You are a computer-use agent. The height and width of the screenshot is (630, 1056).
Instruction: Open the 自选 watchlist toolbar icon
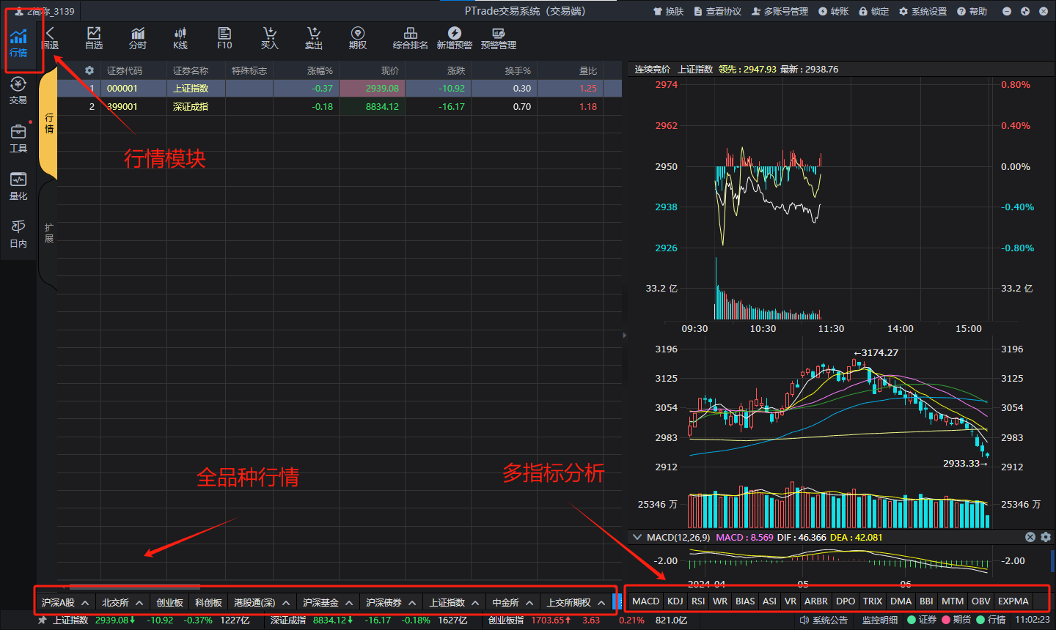94,38
